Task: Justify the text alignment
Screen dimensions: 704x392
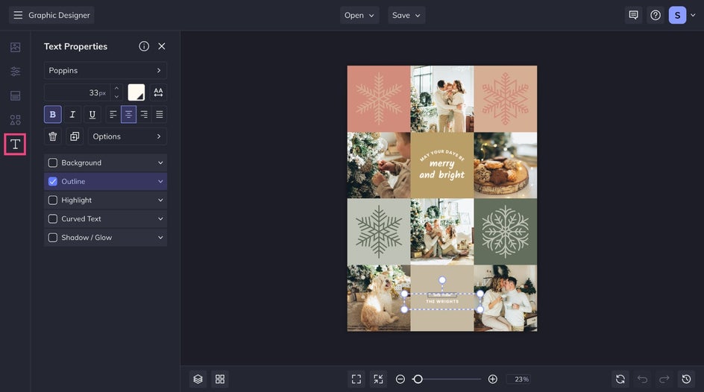Action: coord(160,114)
